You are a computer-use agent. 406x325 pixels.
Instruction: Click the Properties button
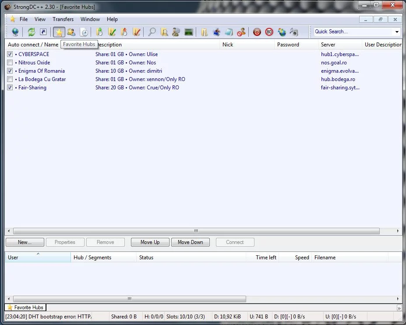tap(65, 242)
